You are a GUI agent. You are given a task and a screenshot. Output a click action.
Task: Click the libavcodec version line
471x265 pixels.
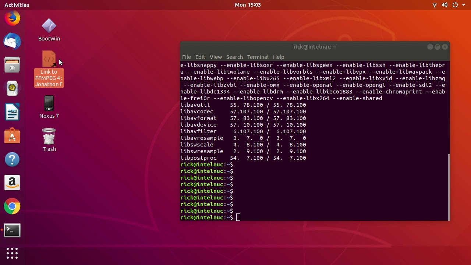[x=243, y=112]
